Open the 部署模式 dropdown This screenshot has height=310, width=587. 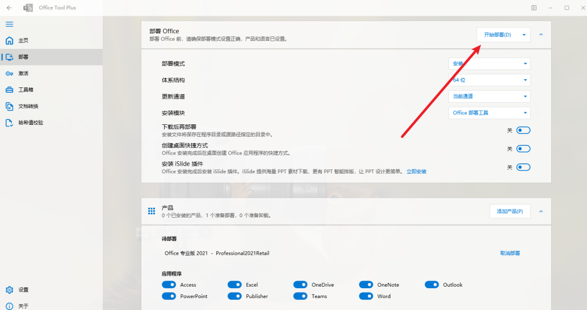(489, 64)
